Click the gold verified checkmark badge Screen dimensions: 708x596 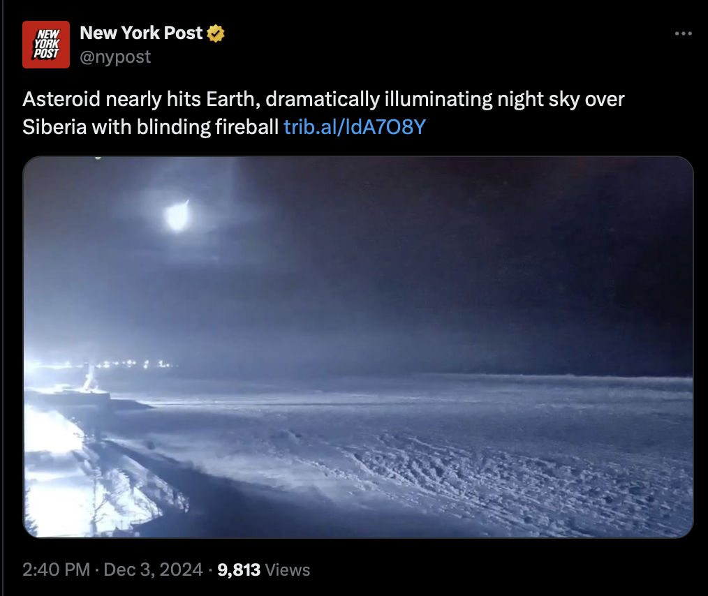point(216,33)
